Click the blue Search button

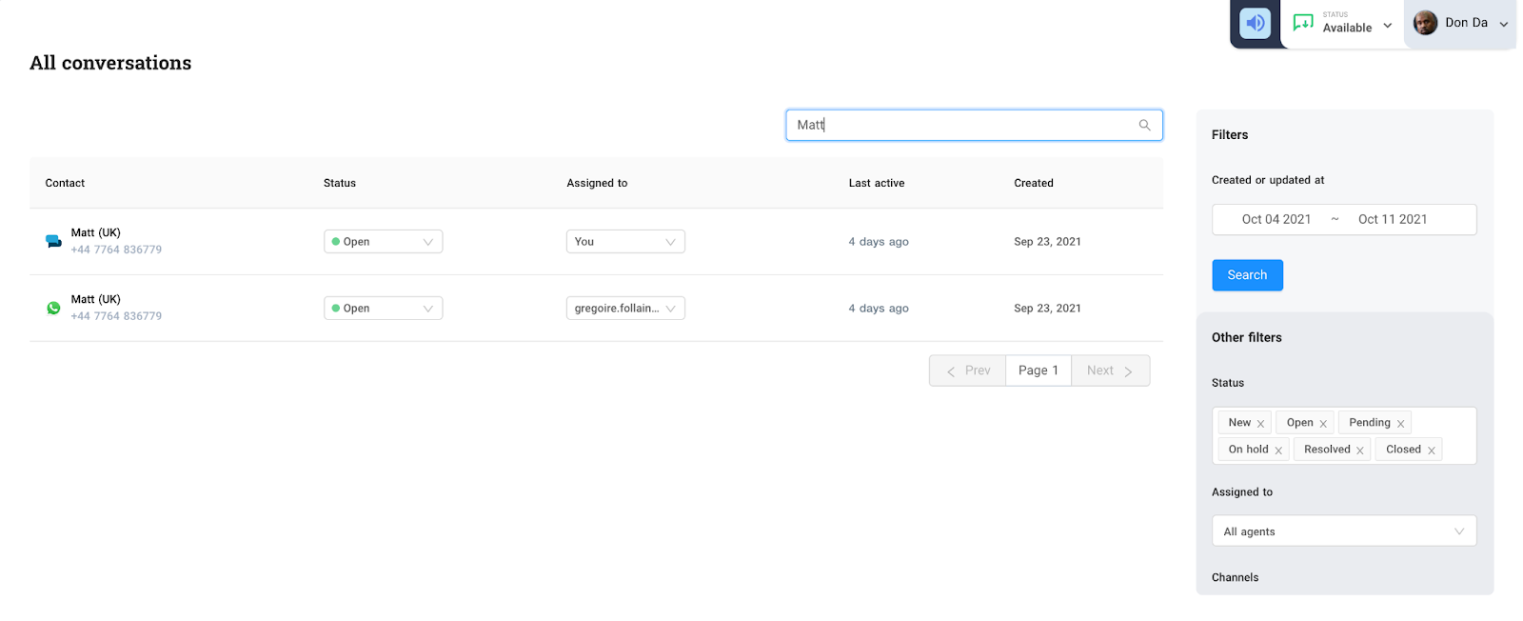pos(1247,275)
